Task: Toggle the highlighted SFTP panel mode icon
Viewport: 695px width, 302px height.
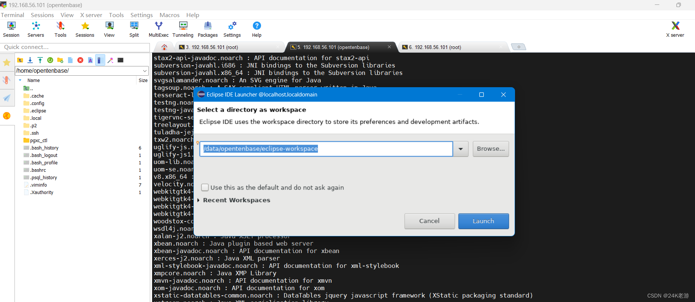Action: click(100, 60)
